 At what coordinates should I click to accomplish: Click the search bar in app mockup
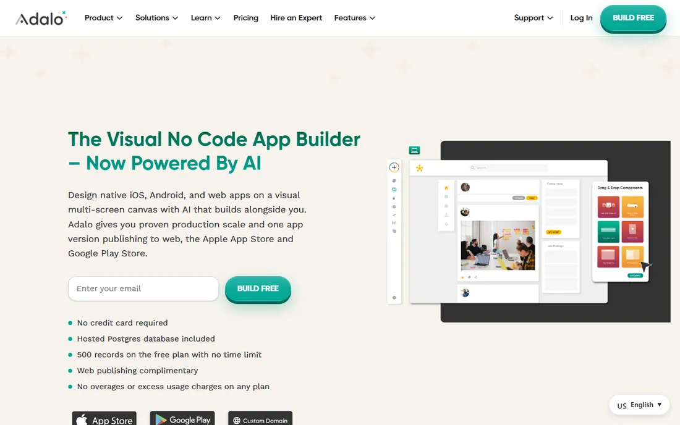[x=508, y=167]
